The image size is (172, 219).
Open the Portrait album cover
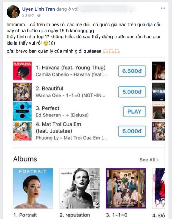pyautogui.click(x=33, y=188)
